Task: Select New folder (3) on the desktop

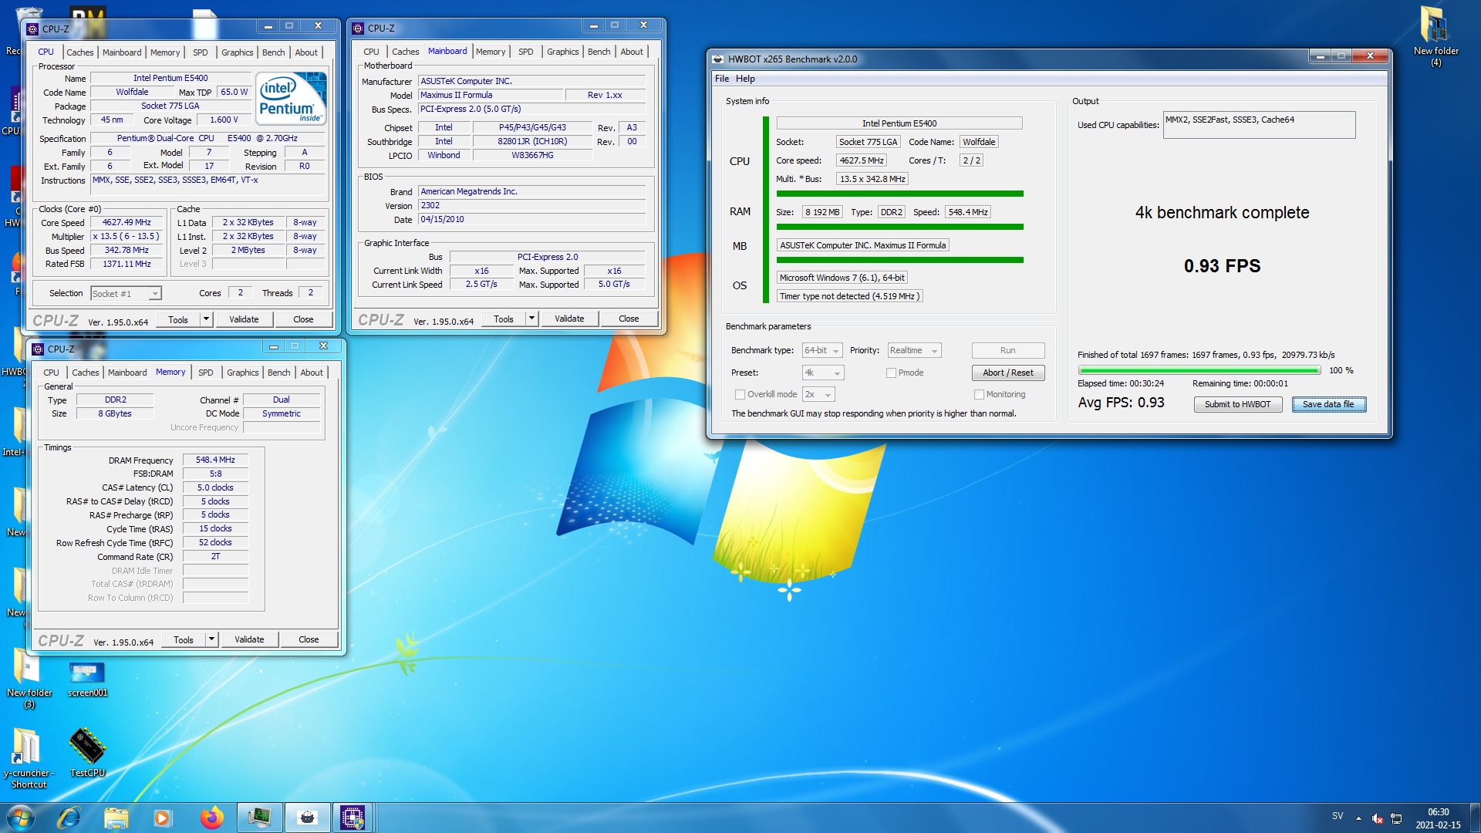Action: [x=29, y=679]
